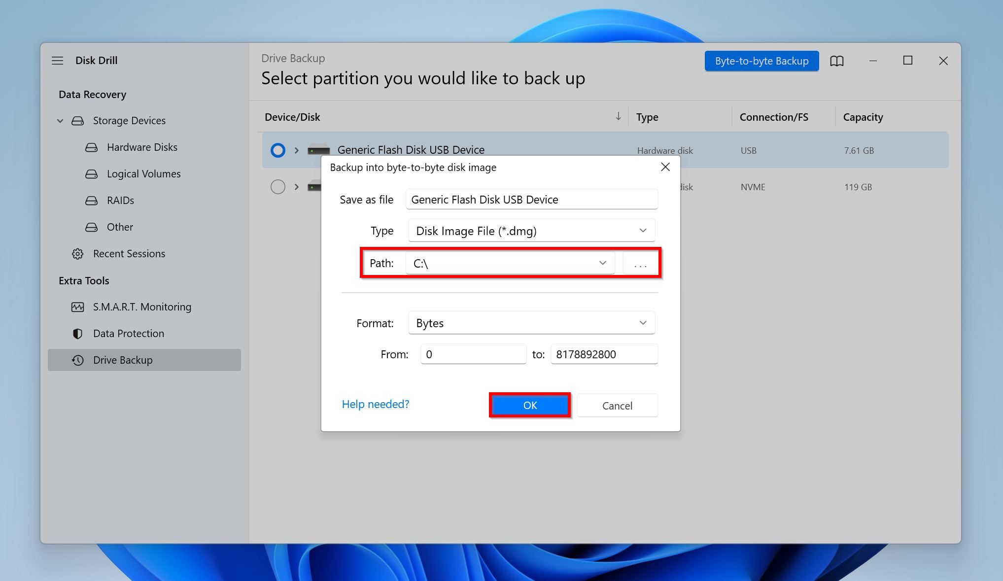The image size is (1003, 581).
Task: Select the second unlabeled disk radio button
Action: tap(277, 187)
